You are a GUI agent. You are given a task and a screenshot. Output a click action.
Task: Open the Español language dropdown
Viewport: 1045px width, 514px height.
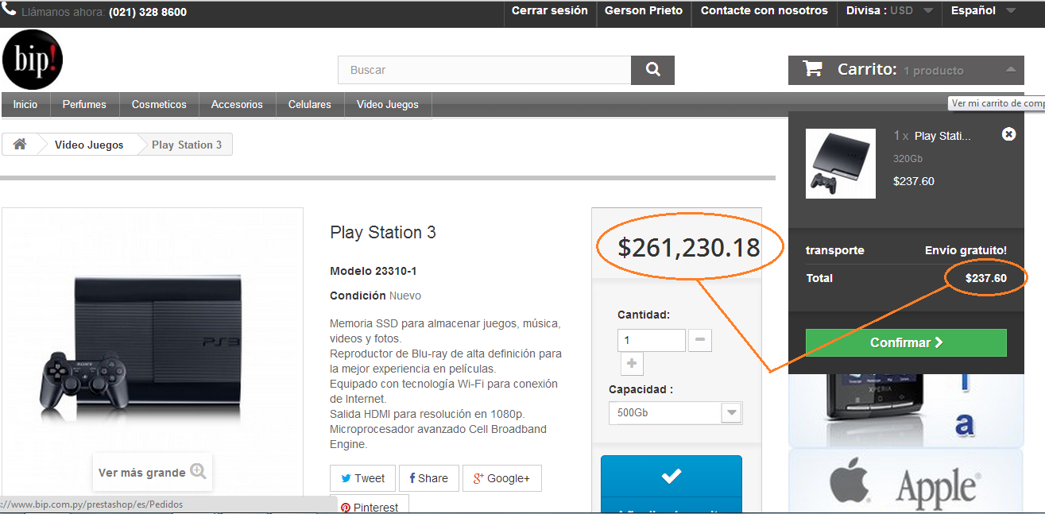pyautogui.click(x=984, y=11)
